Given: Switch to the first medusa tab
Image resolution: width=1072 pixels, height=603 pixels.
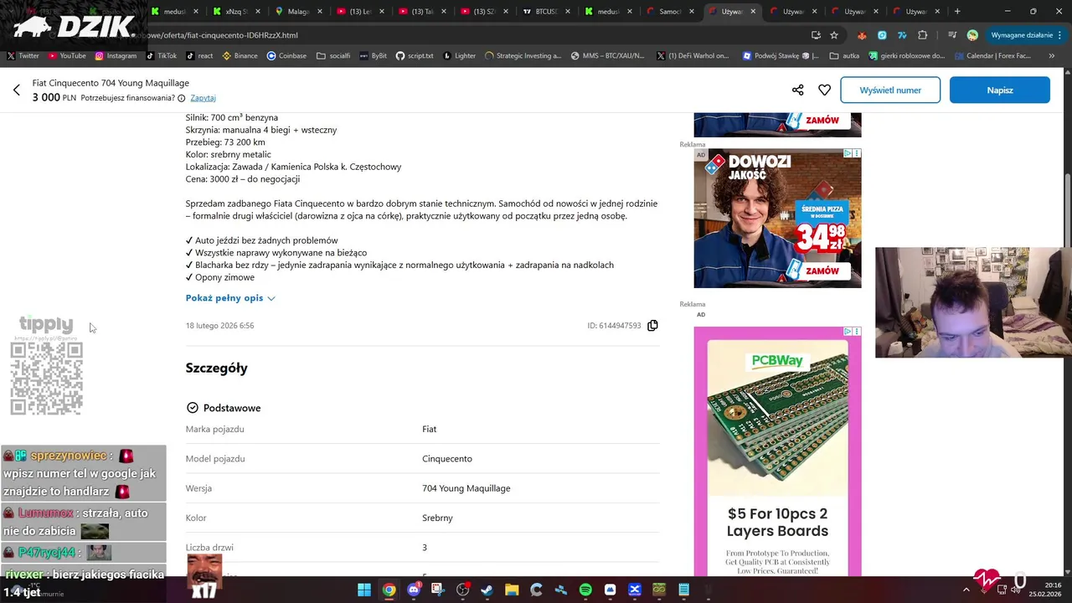Looking at the screenshot, I should click(x=175, y=12).
